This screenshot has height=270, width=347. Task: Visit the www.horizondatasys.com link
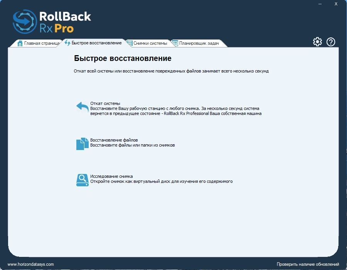(30, 264)
